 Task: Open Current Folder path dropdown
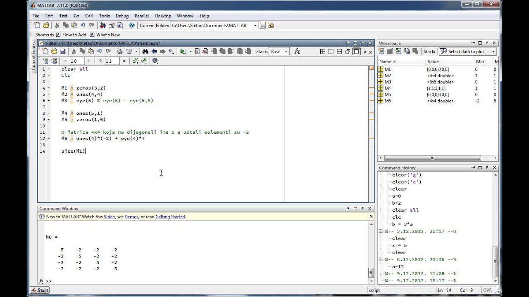point(255,26)
